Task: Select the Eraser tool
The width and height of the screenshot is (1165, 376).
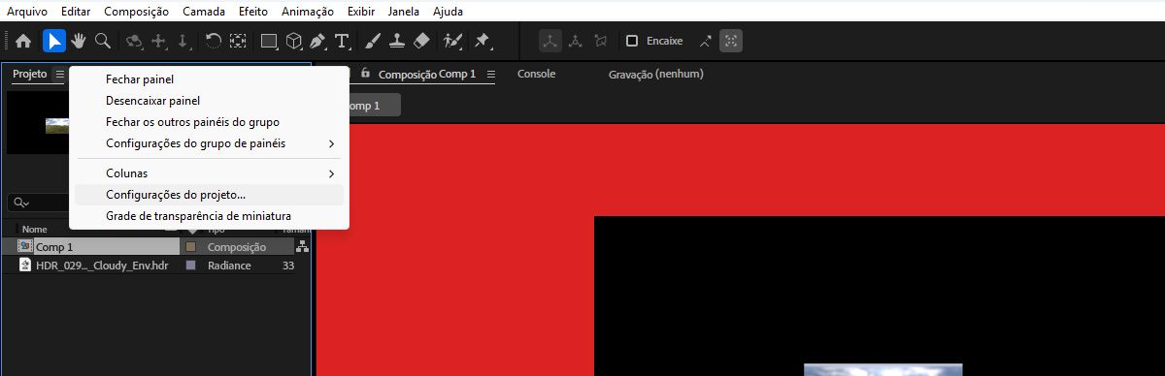Action: (421, 42)
